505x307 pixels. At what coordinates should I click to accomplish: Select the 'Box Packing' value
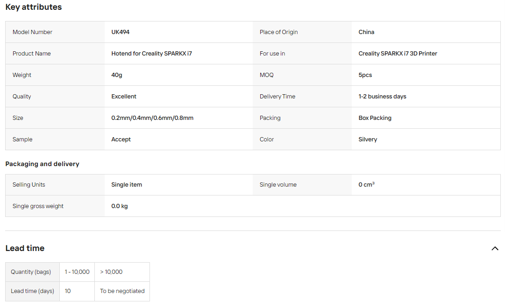tap(375, 118)
